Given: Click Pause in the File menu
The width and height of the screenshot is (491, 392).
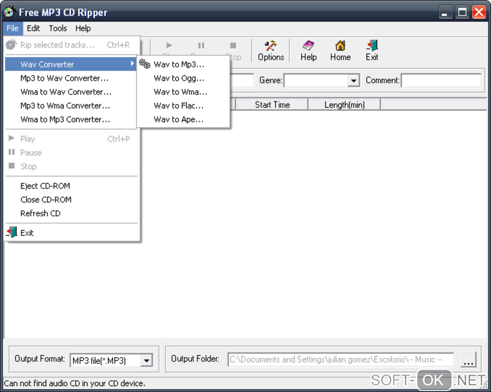Looking at the screenshot, I should tap(71, 152).
